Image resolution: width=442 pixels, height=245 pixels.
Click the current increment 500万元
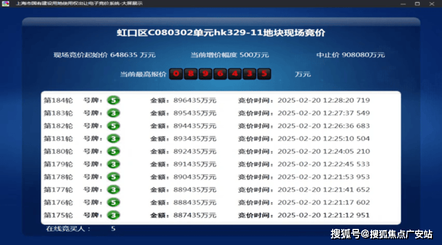pos(254,55)
